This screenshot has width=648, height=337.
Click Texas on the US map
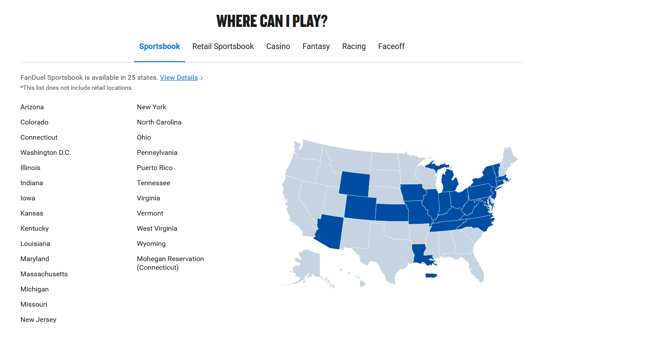point(383,256)
